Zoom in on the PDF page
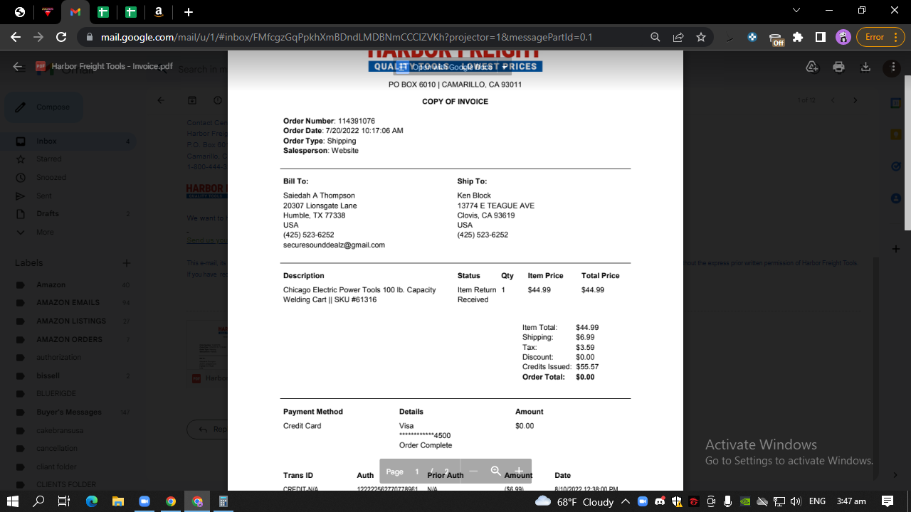The image size is (911, 512). pyautogui.click(x=519, y=471)
